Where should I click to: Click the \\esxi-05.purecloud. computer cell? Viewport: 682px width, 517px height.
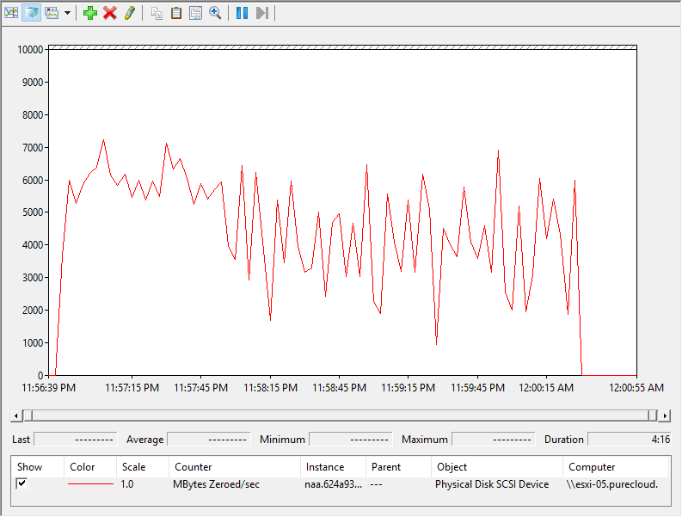(612, 484)
